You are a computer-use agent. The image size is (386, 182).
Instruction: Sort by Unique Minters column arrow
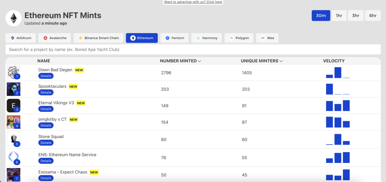click(x=281, y=61)
